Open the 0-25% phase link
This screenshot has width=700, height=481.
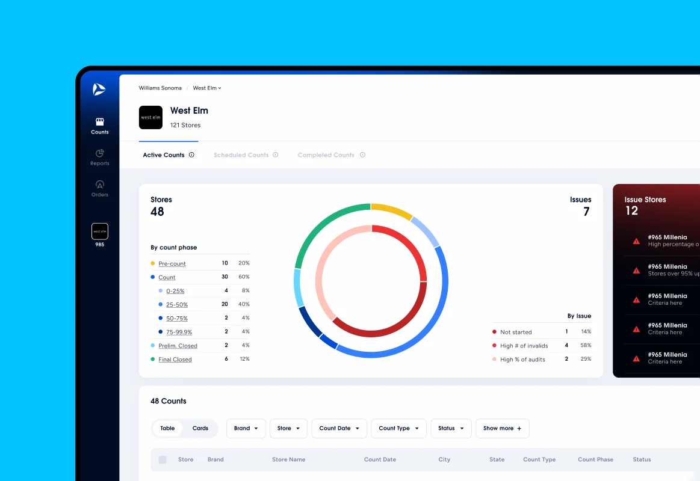pyautogui.click(x=175, y=291)
